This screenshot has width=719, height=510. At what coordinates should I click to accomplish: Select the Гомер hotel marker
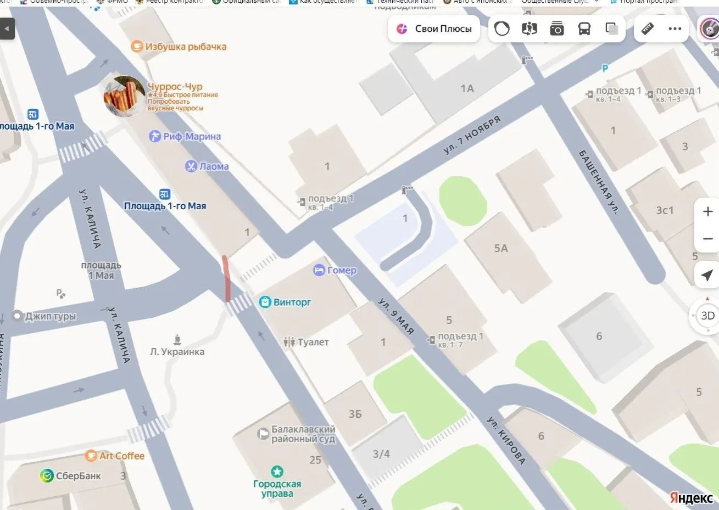click(319, 270)
